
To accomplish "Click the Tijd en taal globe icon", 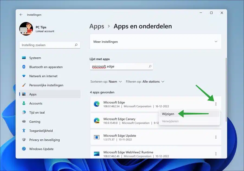I will click(x=24, y=112).
